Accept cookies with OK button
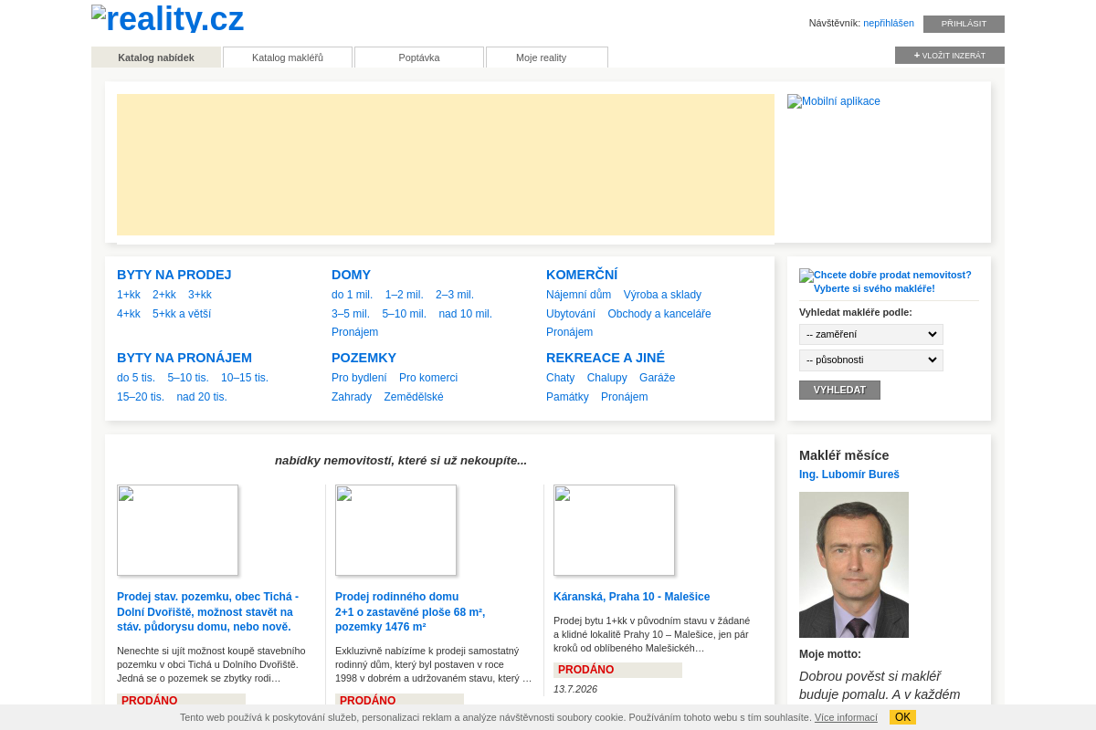The height and width of the screenshot is (730, 1096). [902, 717]
